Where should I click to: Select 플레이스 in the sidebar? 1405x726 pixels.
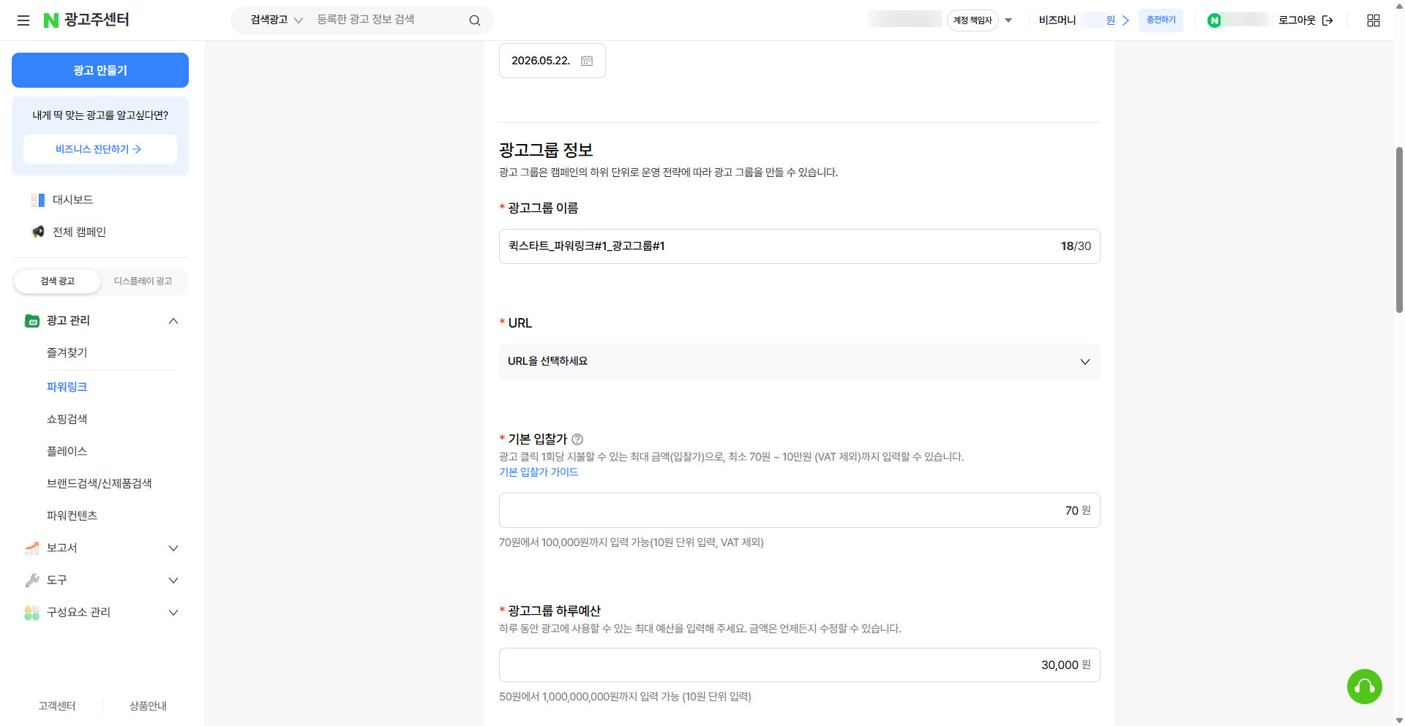point(67,451)
